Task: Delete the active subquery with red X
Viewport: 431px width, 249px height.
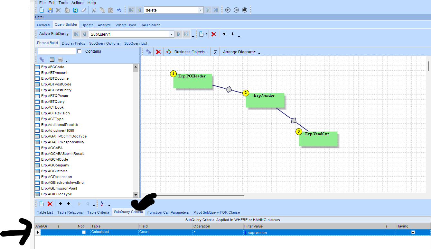Action: 214,34
